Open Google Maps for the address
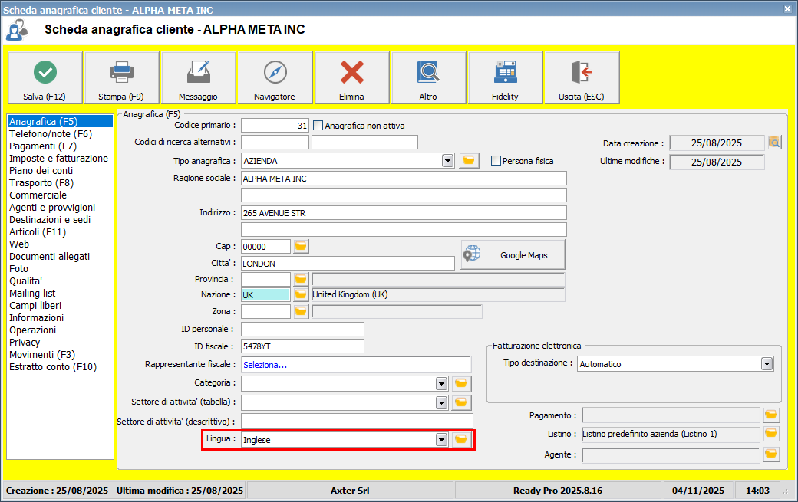Screen dimensions: 798x502 coord(513,255)
